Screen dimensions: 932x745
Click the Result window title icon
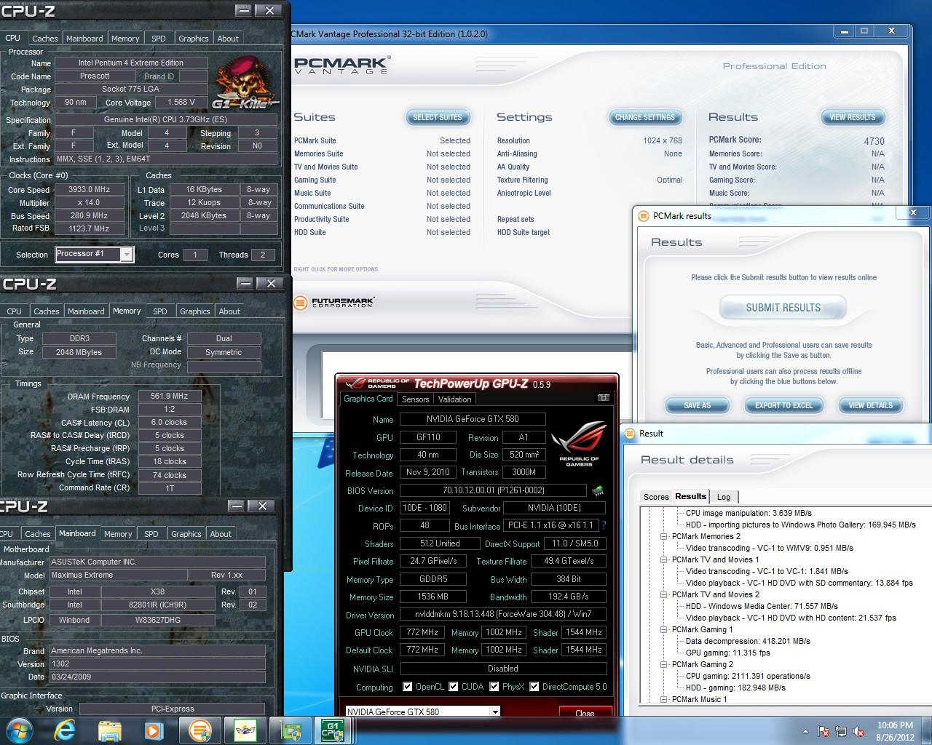point(630,434)
